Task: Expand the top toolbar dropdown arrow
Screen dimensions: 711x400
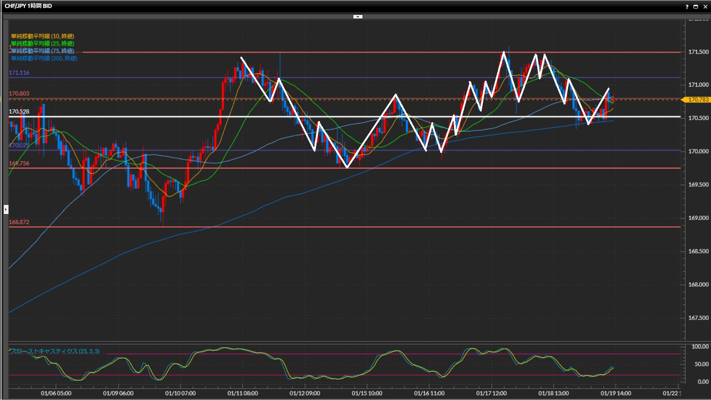Action: 358,17
